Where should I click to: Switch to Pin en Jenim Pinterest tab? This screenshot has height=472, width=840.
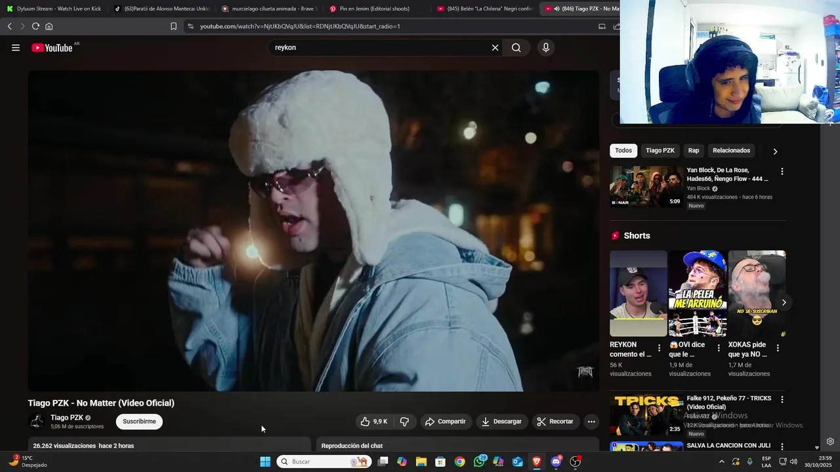pyautogui.click(x=377, y=9)
